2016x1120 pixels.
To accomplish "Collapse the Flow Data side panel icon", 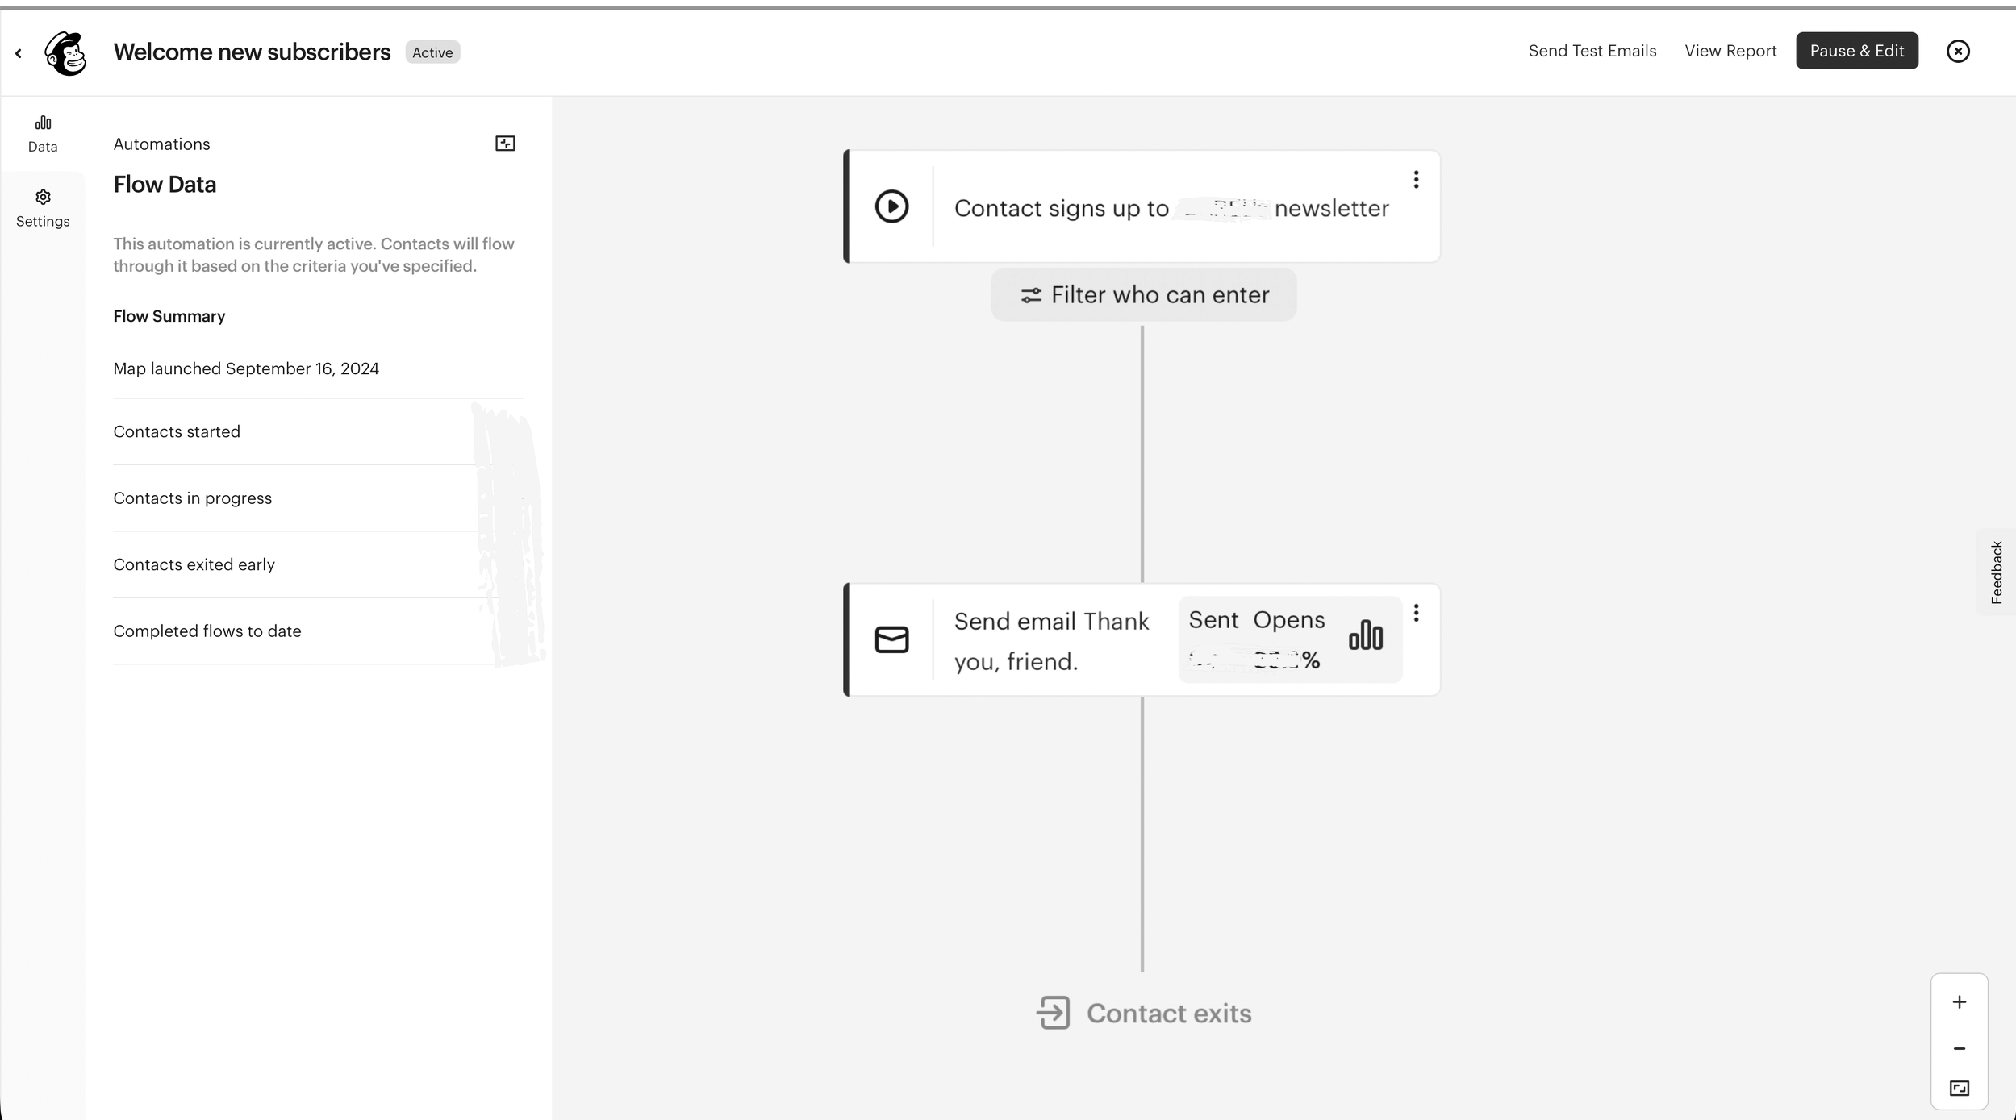I will point(505,144).
